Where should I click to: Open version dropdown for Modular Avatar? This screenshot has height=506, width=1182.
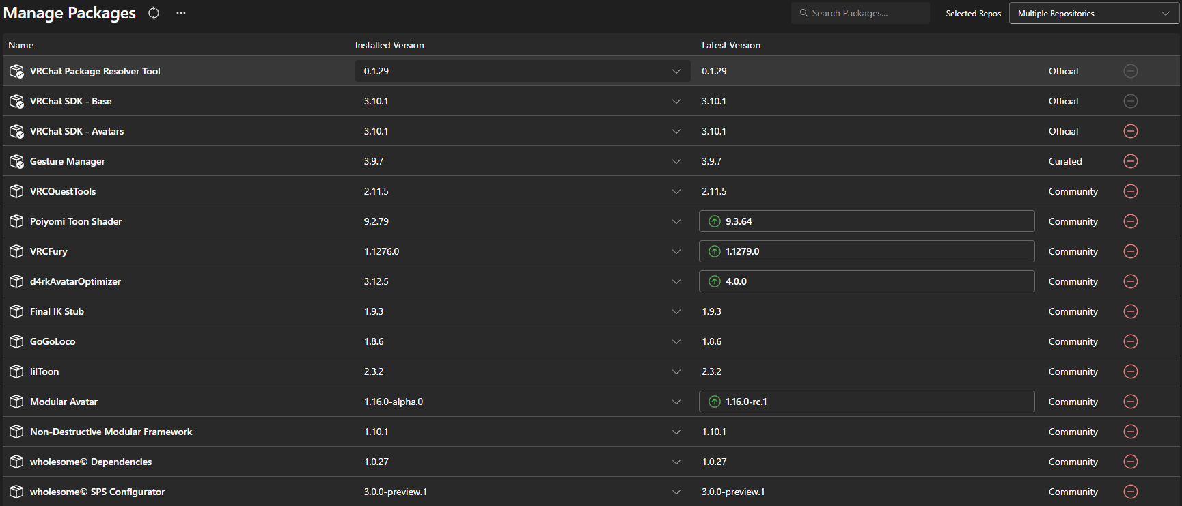click(x=523, y=402)
